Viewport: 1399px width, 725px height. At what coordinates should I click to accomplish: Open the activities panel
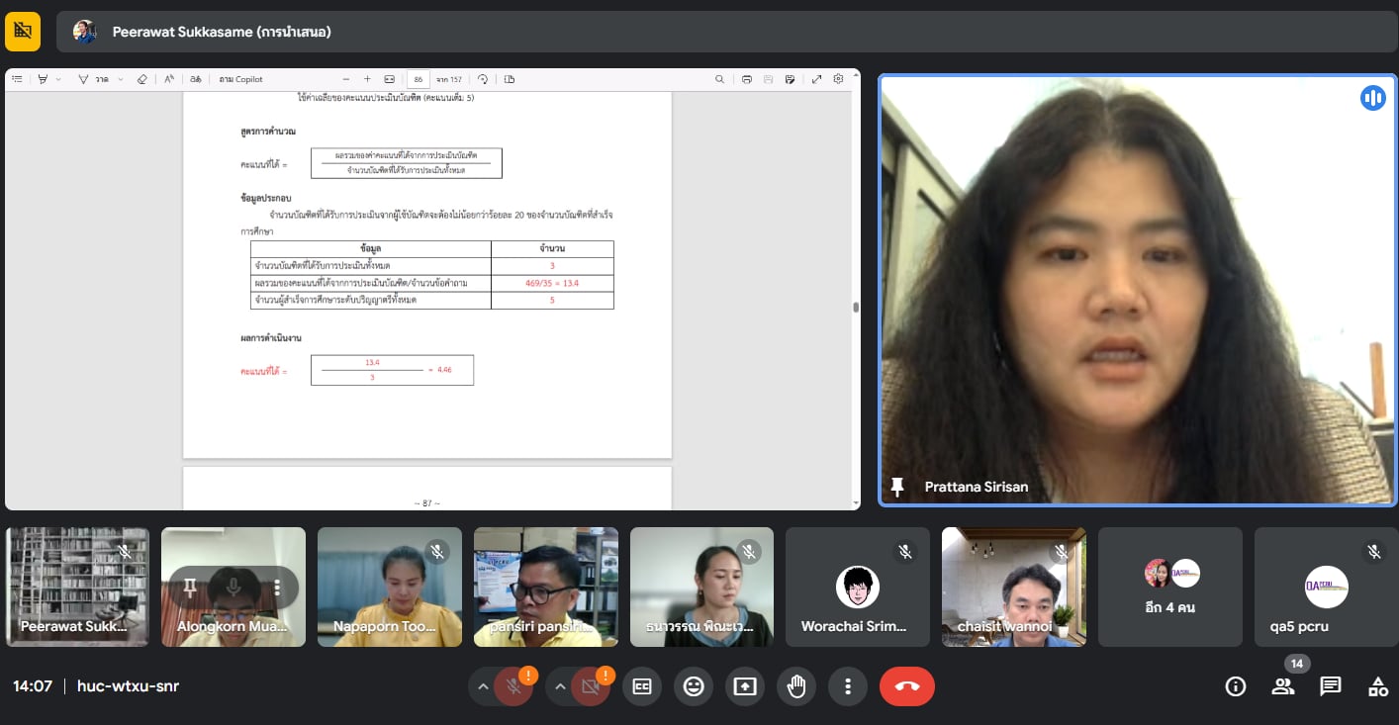[1377, 686]
